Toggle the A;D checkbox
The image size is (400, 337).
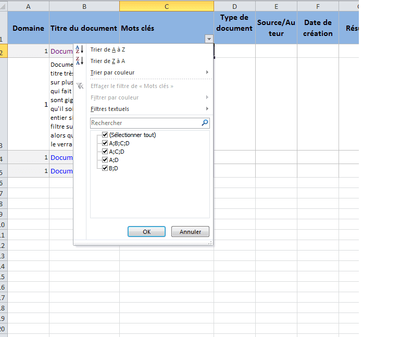[x=105, y=160]
